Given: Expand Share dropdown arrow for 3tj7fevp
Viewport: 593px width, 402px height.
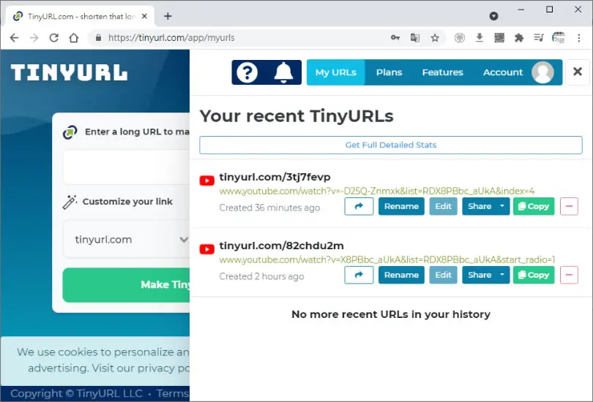Looking at the screenshot, I should coord(502,206).
